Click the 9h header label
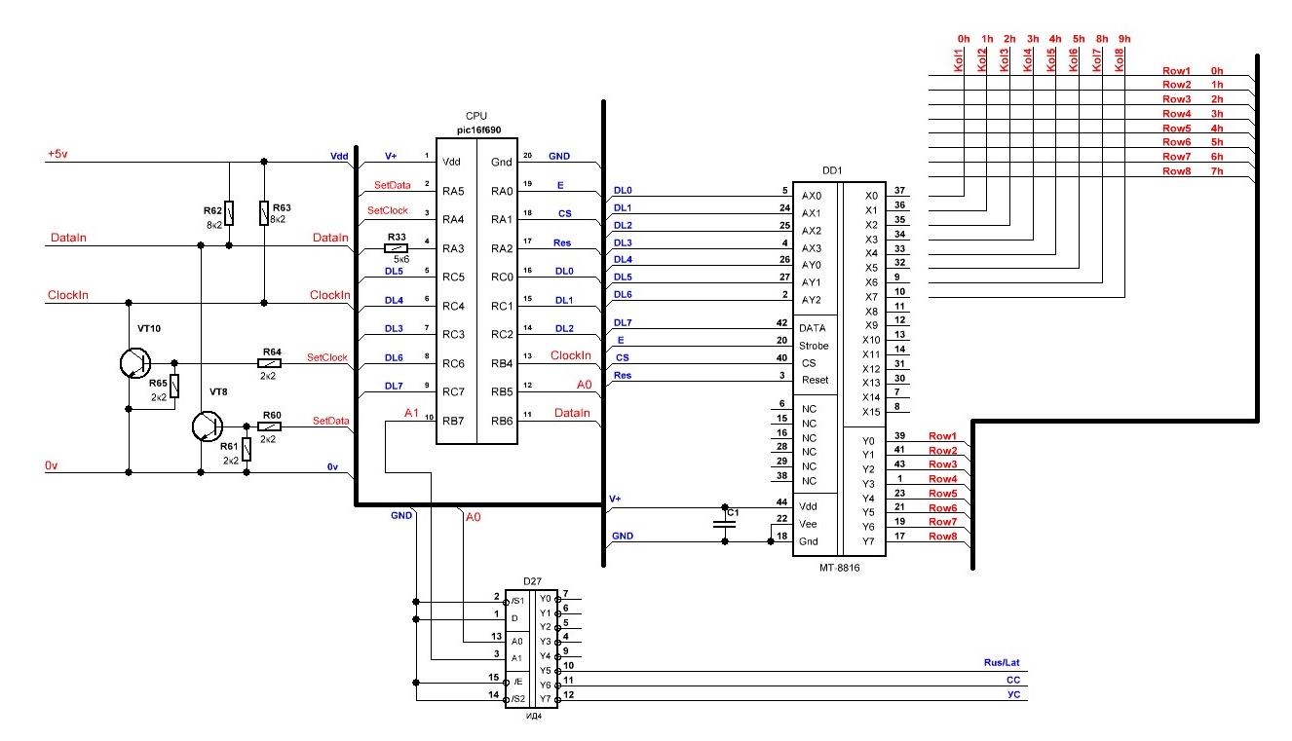The height and width of the screenshot is (741, 1292). pos(1125,39)
